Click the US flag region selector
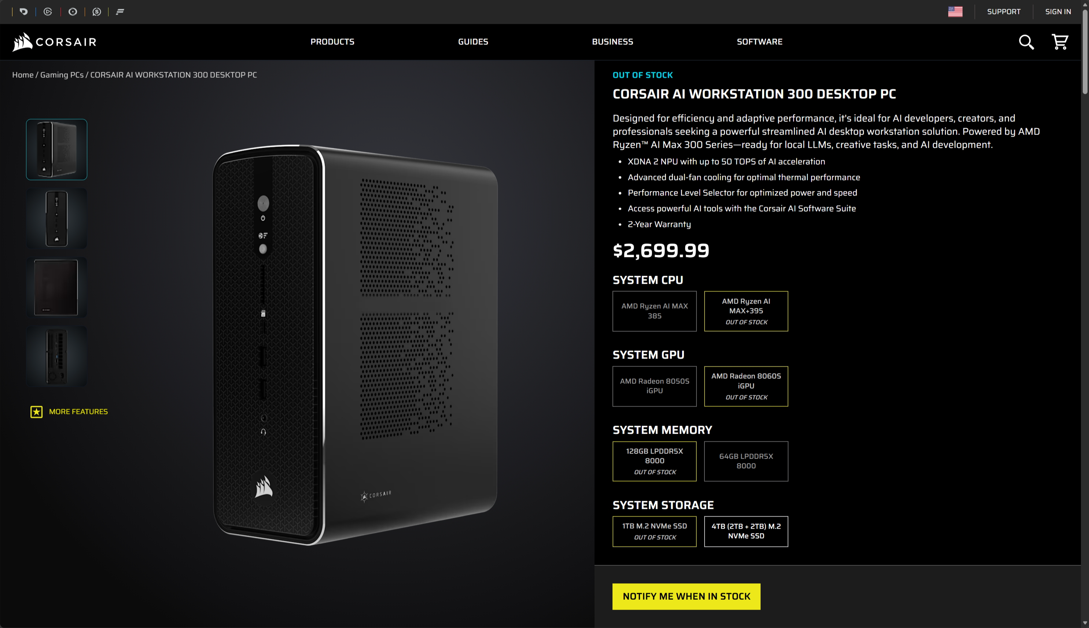The width and height of the screenshot is (1089, 628). point(955,12)
